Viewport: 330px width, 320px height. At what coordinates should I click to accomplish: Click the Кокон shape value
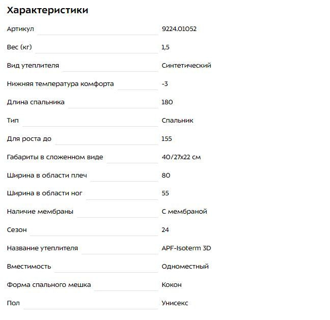tap(172, 285)
